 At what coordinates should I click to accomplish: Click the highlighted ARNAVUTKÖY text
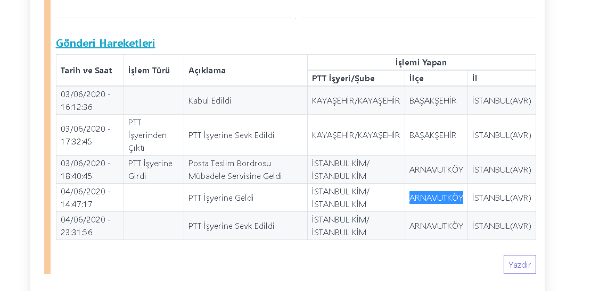click(436, 198)
